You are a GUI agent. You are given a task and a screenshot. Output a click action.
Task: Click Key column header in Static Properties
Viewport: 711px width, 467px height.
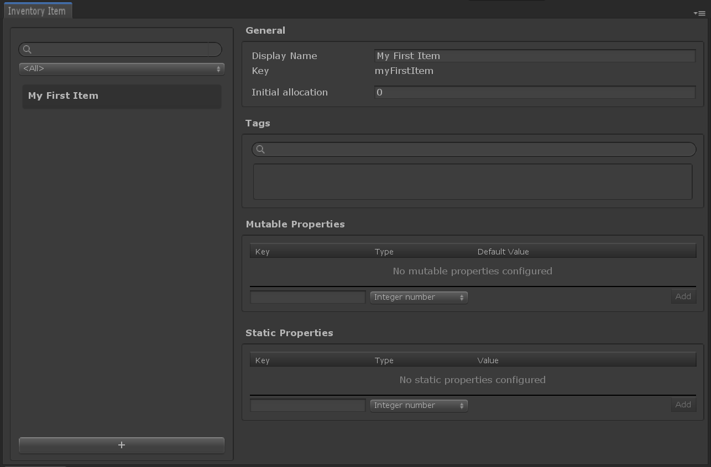point(262,360)
